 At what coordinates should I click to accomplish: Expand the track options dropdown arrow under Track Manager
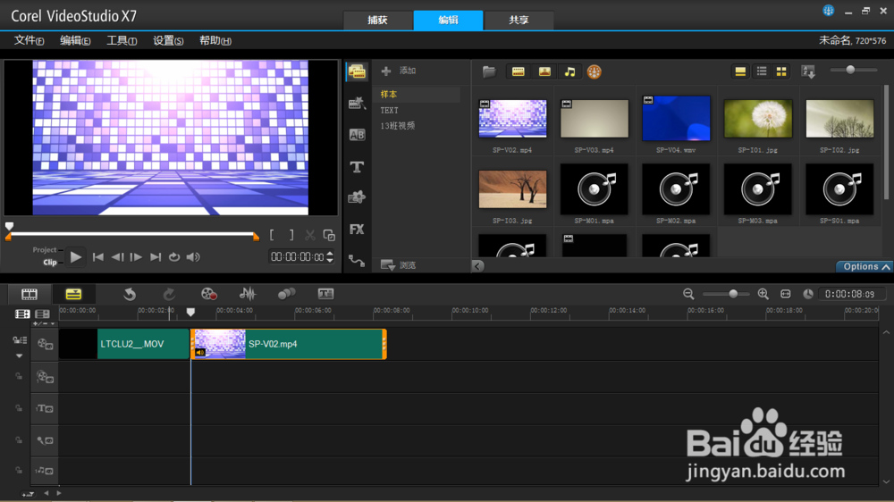click(20, 356)
